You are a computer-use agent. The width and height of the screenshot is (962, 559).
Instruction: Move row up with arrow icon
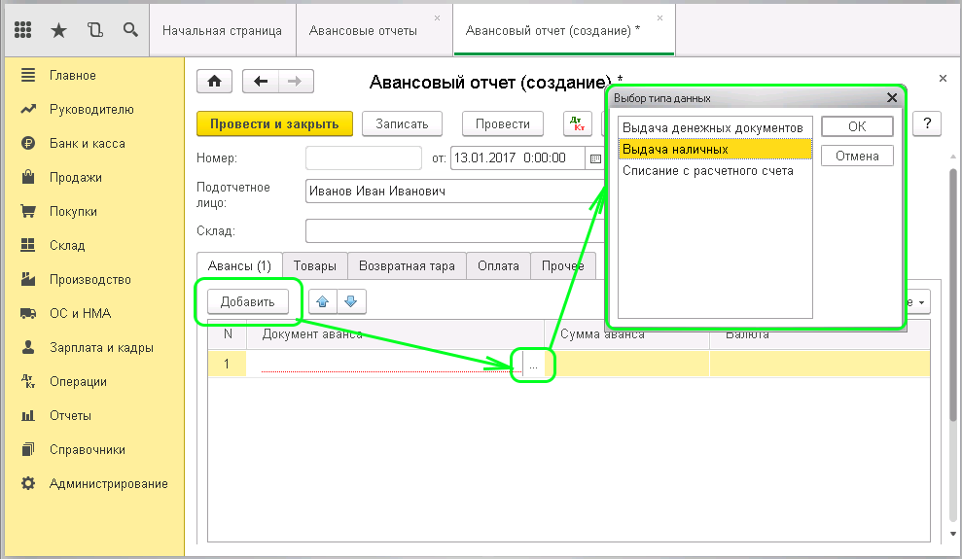pyautogui.click(x=323, y=301)
